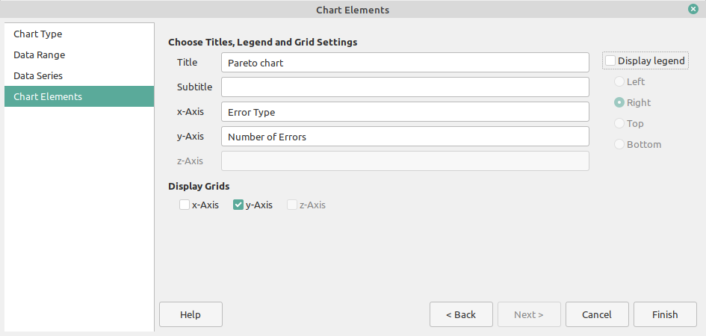This screenshot has width=706, height=336.
Task: Pick the Bottom legend position radio
Action: 619,144
